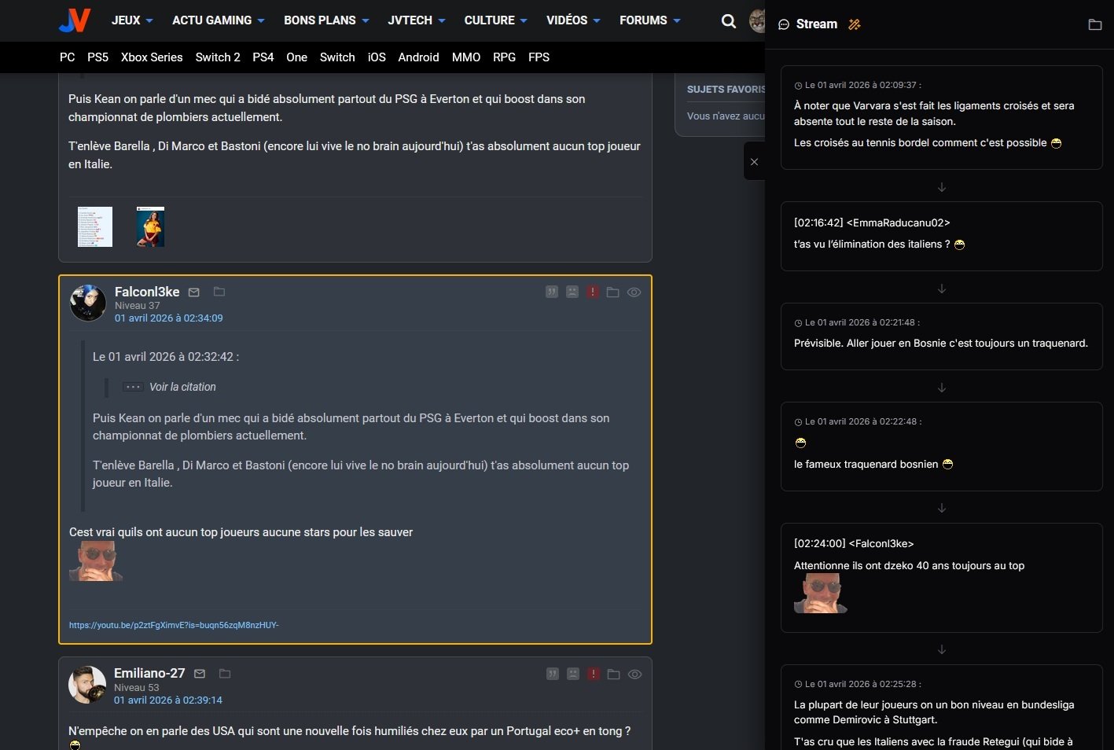Open the woman in yellow top thumbnail

(150, 227)
